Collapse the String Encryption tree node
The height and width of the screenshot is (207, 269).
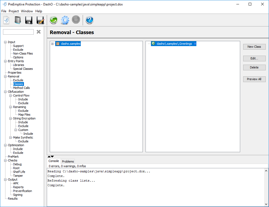[10, 118]
